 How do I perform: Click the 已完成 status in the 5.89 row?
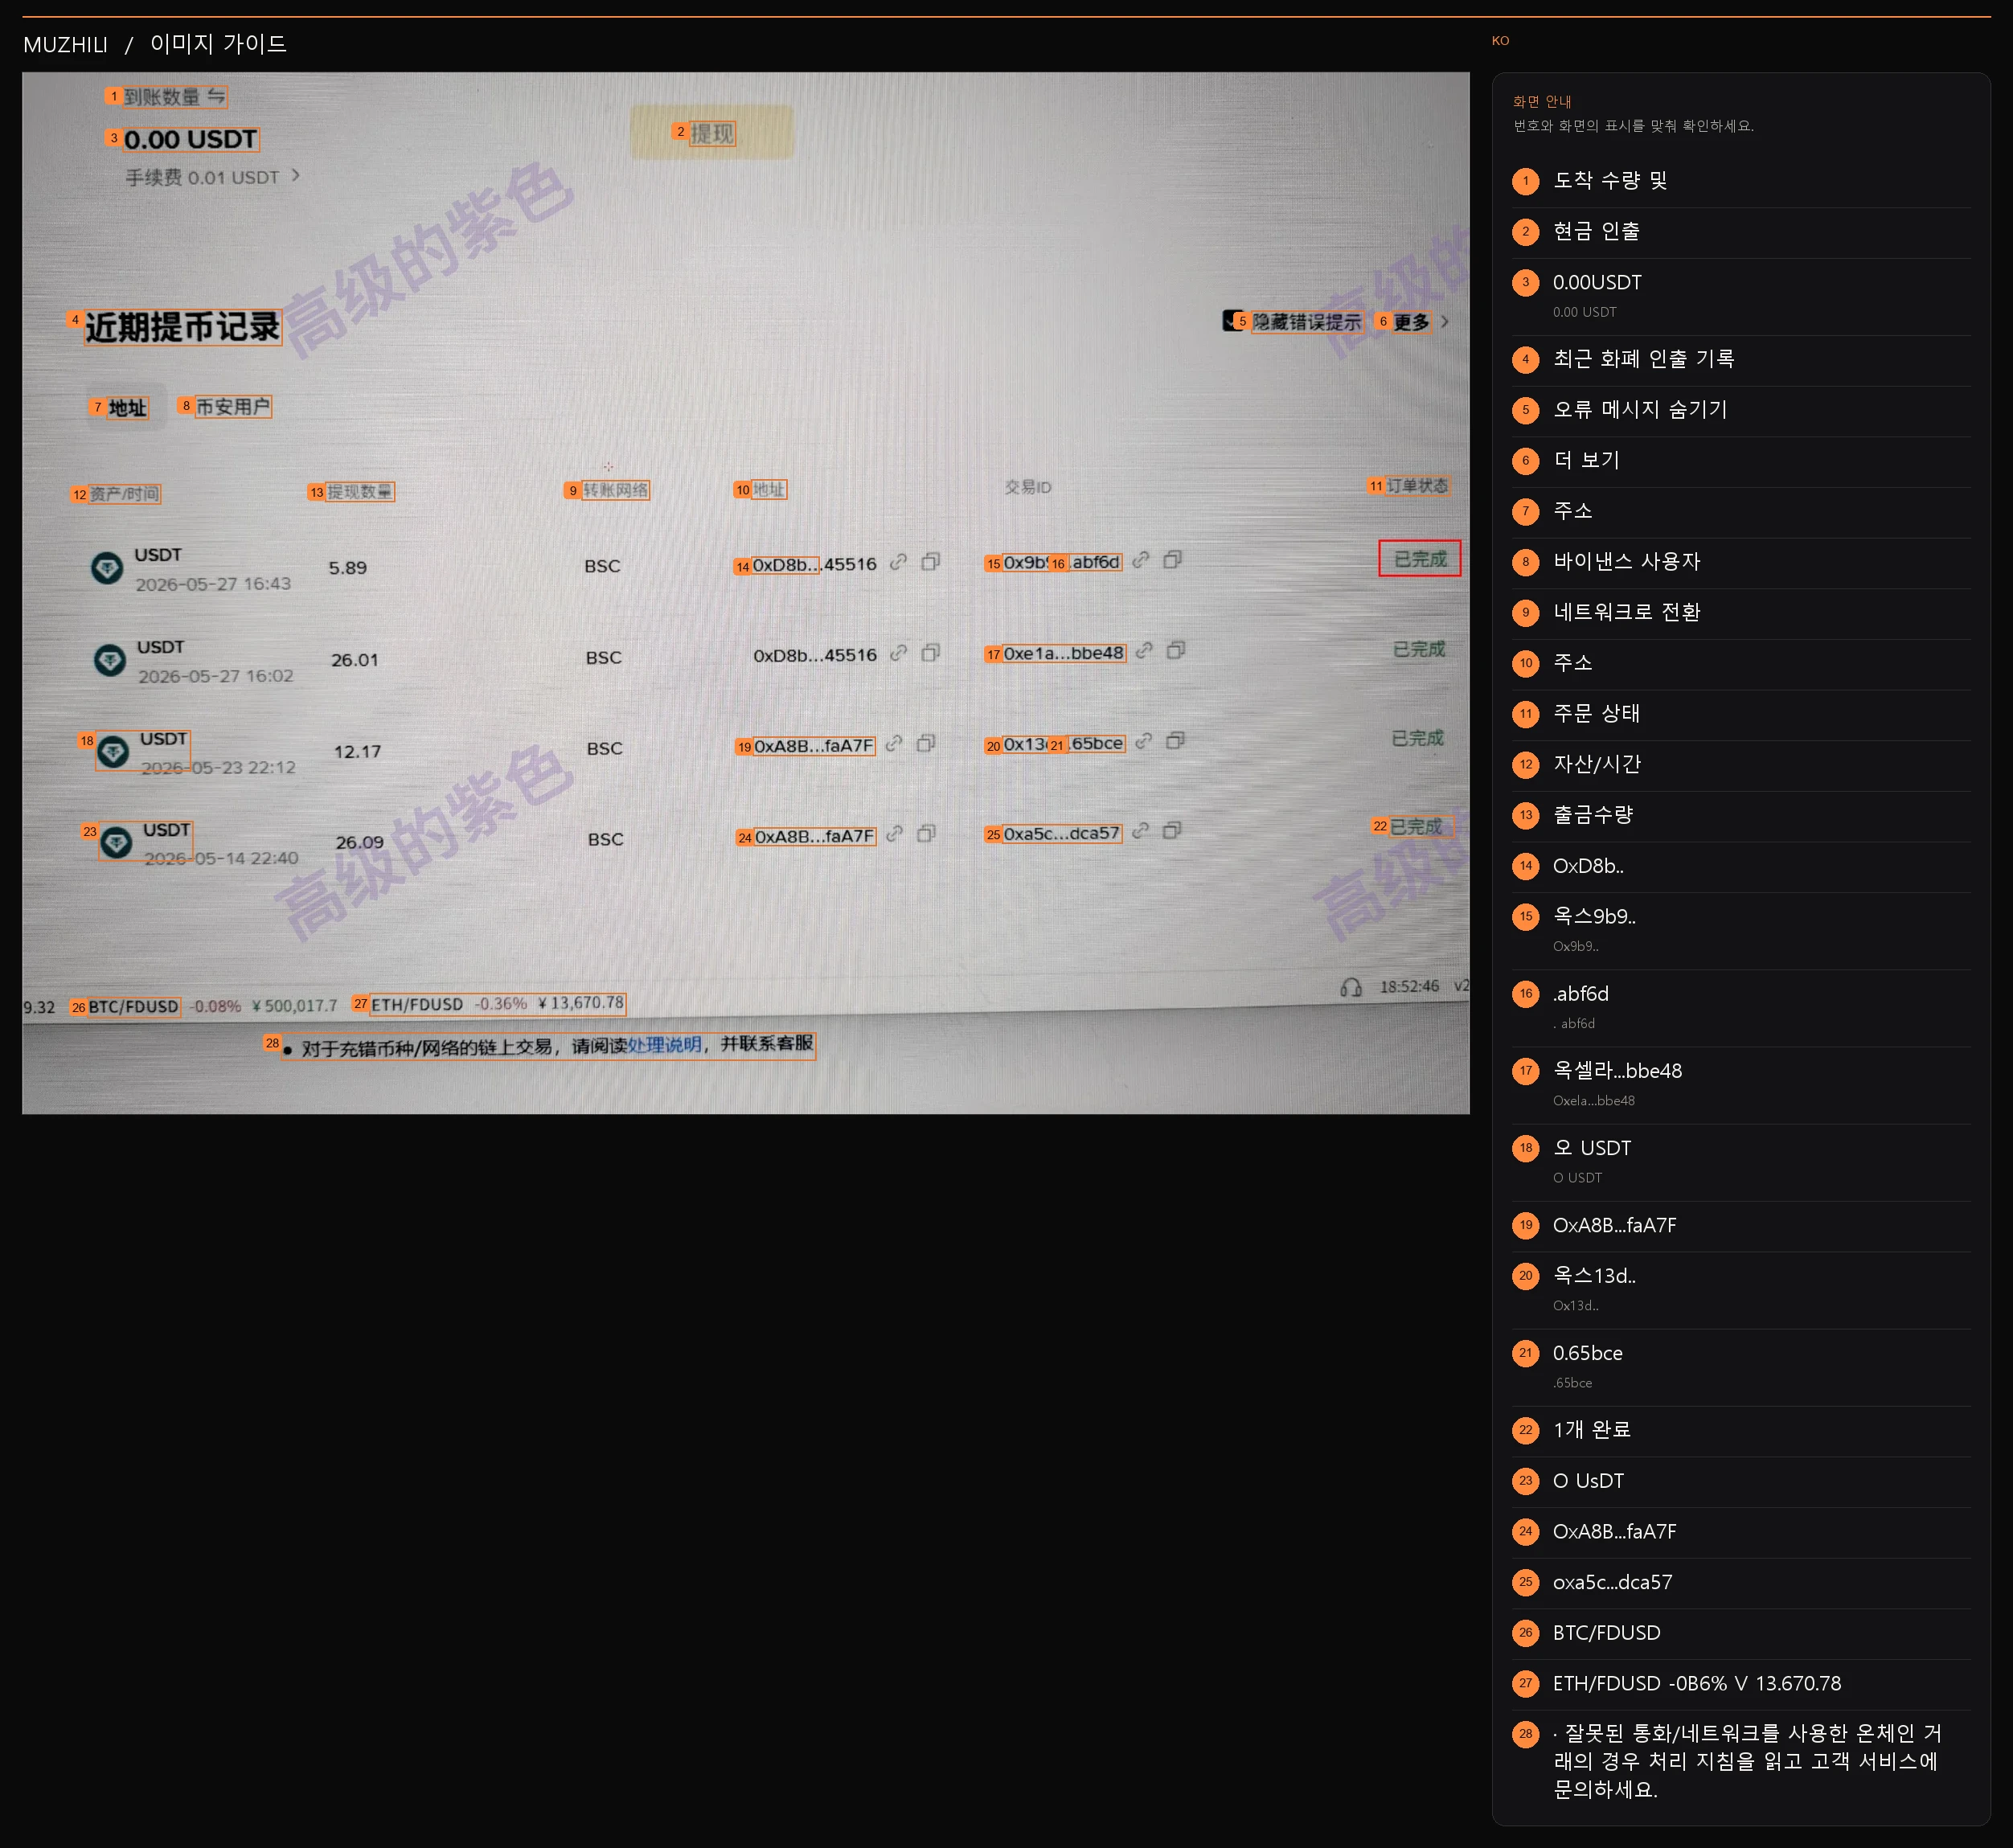(1419, 558)
